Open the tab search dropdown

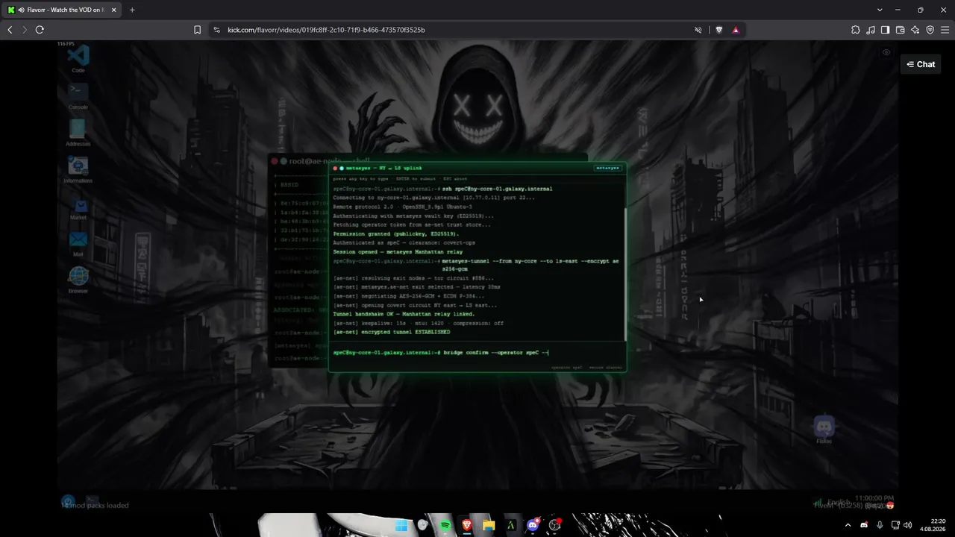pyautogui.click(x=880, y=10)
